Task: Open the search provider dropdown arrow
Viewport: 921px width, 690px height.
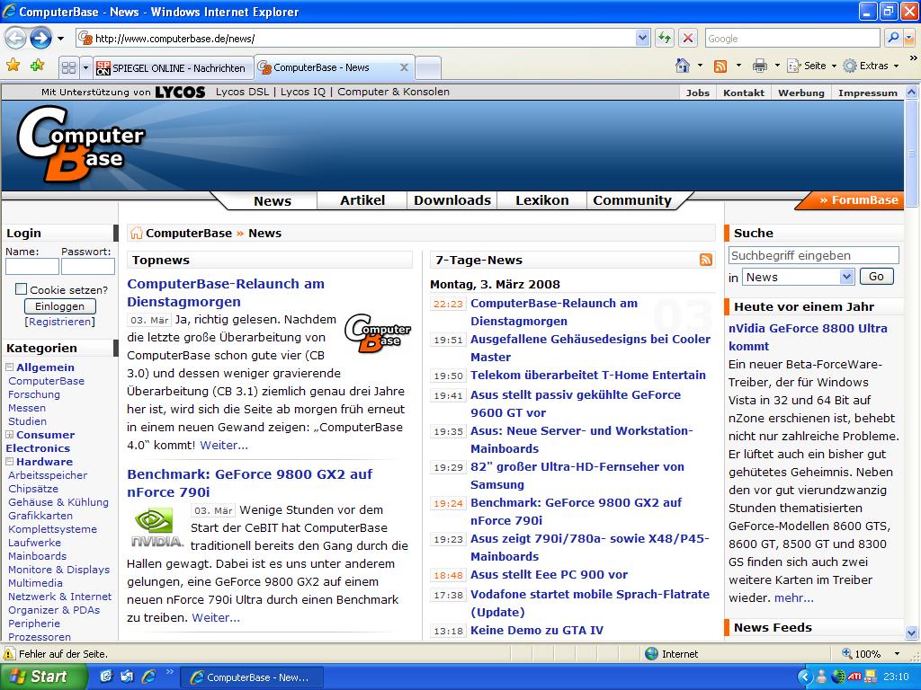Action: [x=909, y=39]
